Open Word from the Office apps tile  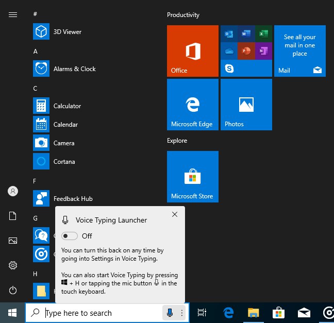pos(246,33)
